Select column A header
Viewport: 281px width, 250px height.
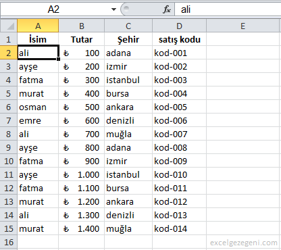click(38, 26)
